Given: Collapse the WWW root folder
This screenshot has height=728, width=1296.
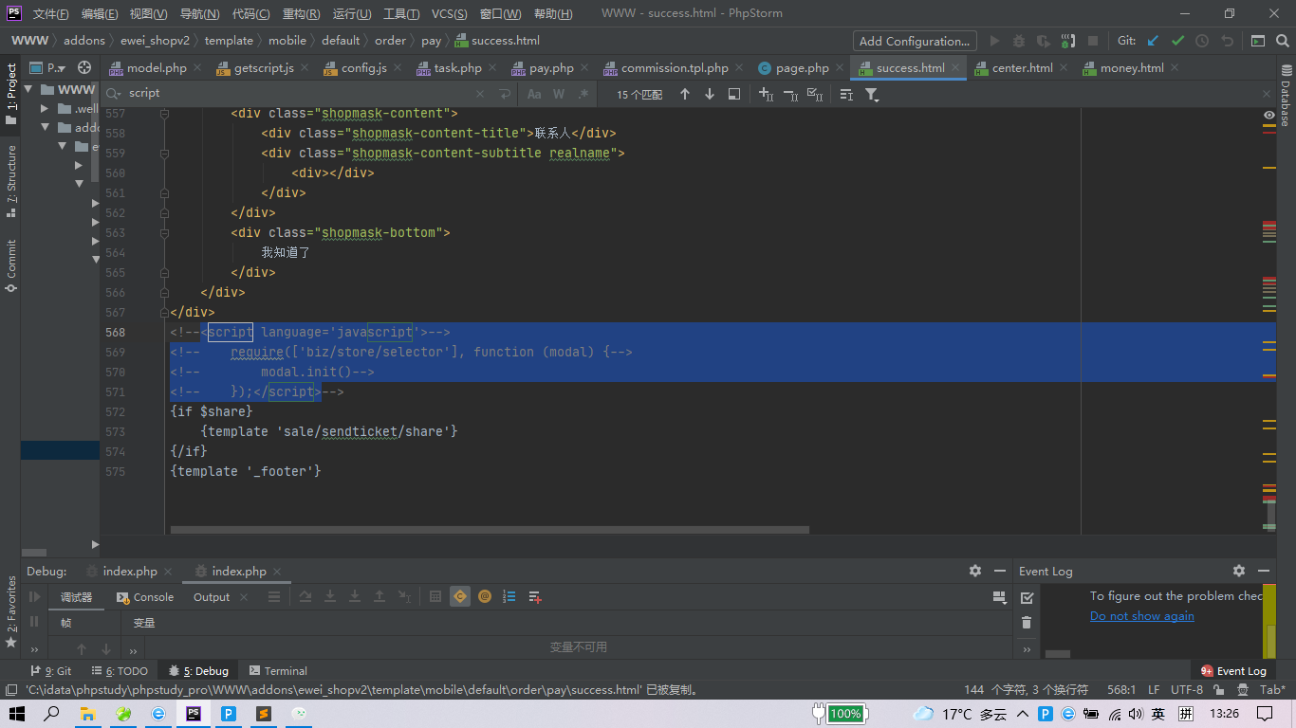Looking at the screenshot, I should (x=28, y=89).
